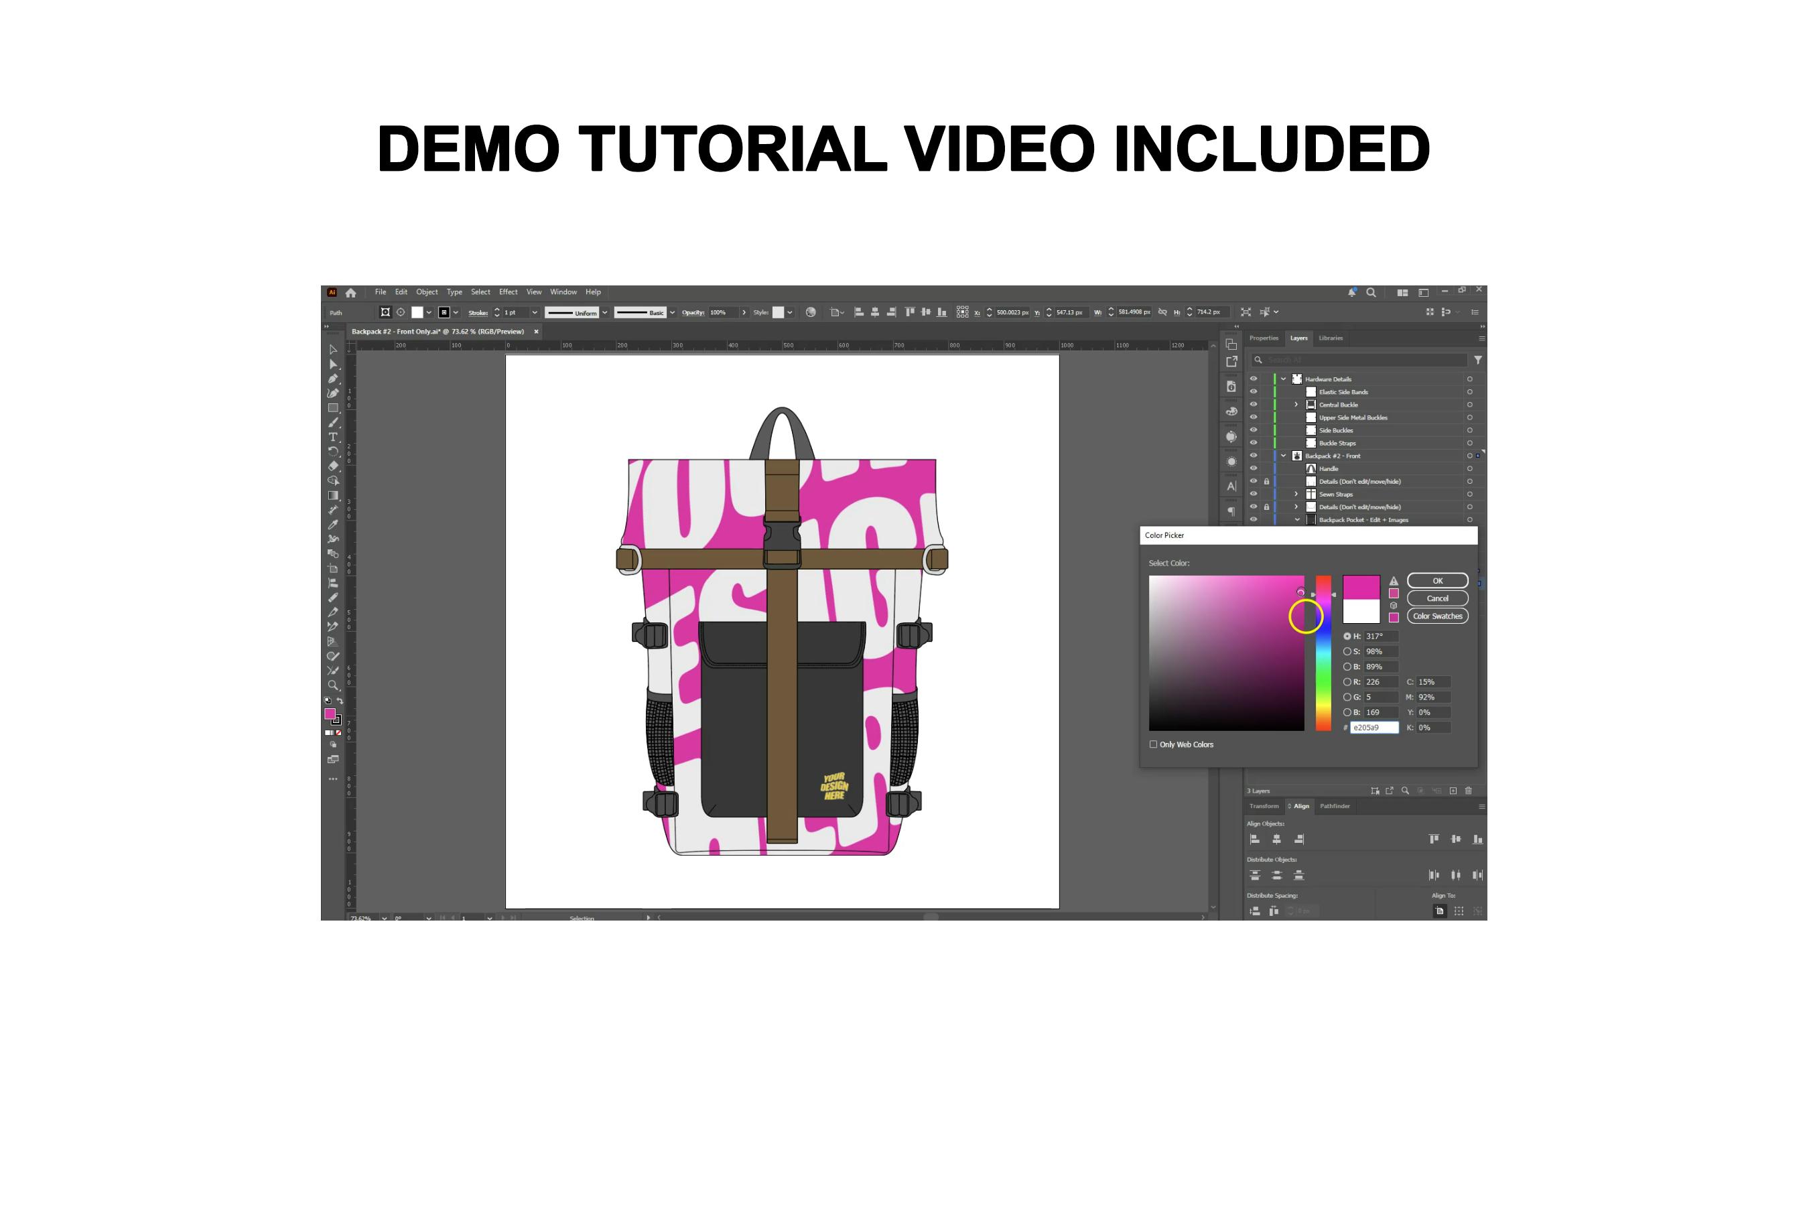Click the Recolor Artwork wheel icon

click(x=811, y=312)
